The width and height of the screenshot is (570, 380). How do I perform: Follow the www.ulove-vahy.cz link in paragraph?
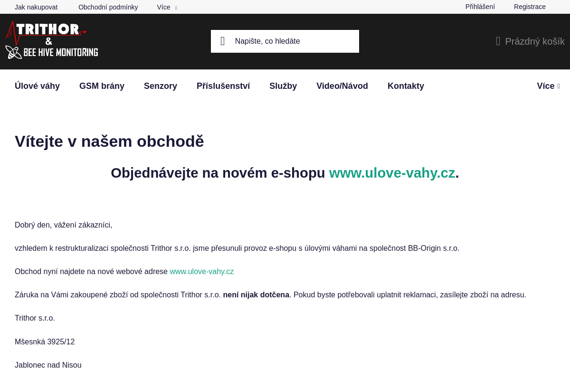[202, 272]
